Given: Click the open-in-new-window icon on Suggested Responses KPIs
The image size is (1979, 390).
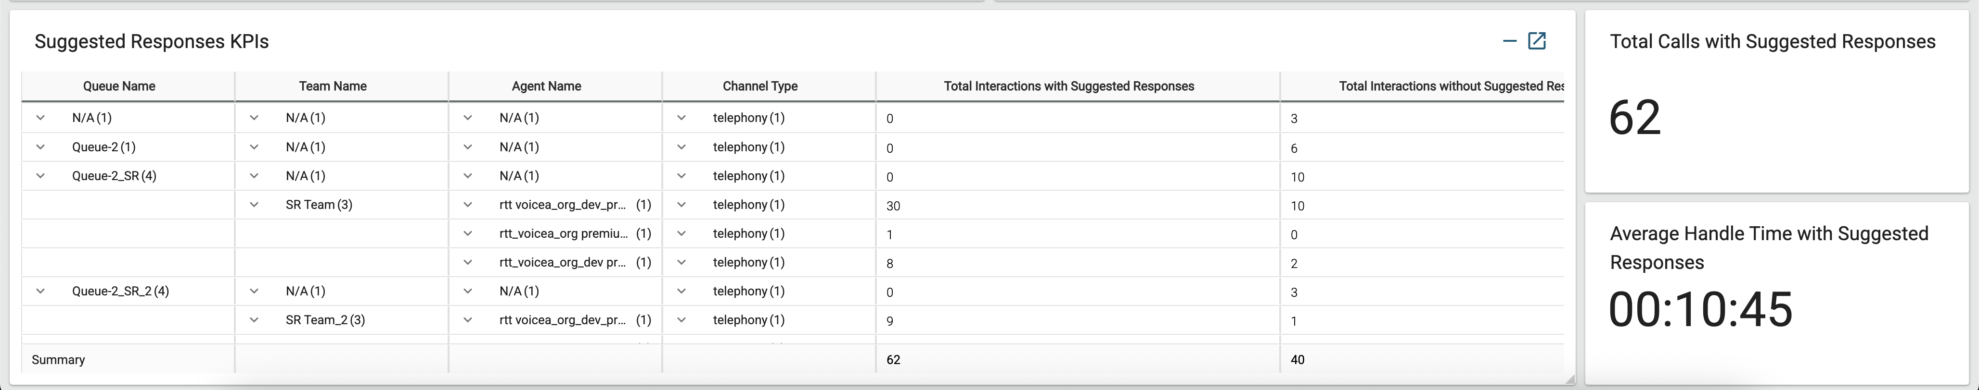Looking at the screenshot, I should [x=1536, y=41].
